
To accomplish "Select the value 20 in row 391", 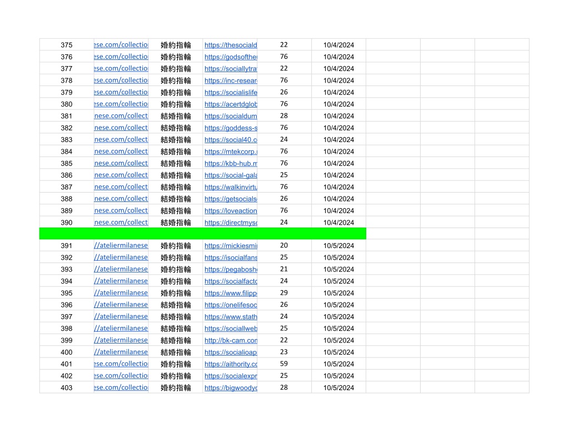I will pos(284,245).
